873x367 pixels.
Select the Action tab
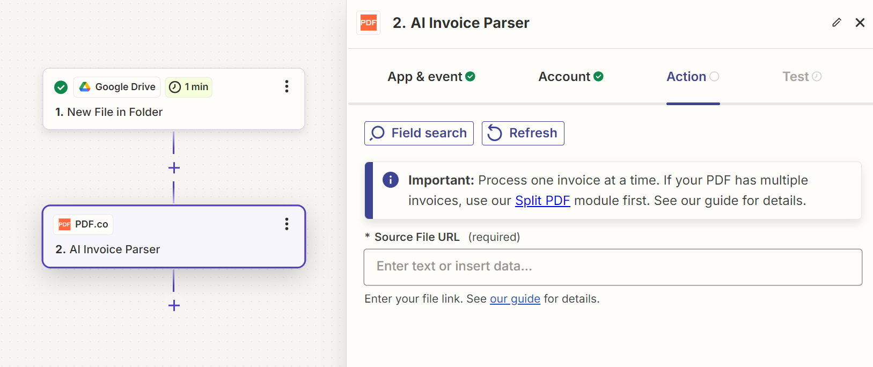tap(693, 77)
